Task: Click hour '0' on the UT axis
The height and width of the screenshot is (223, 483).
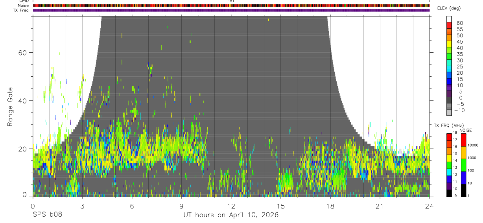Action: point(33,206)
